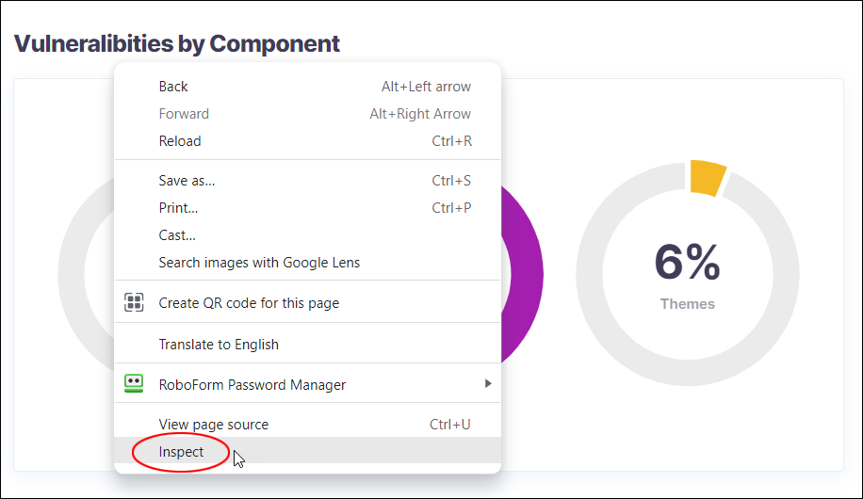Click the QR code icon in context menu
This screenshot has width=863, height=499.
[x=134, y=302]
